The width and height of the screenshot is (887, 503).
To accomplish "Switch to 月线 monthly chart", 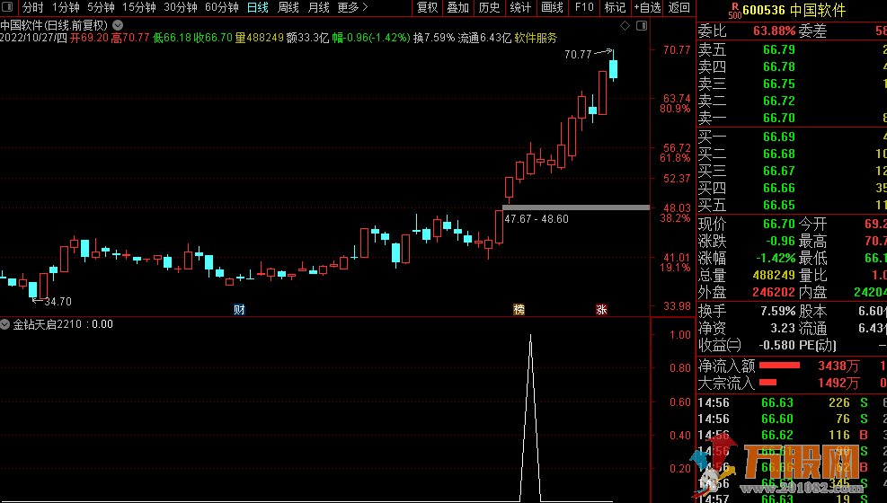I will tap(319, 7).
